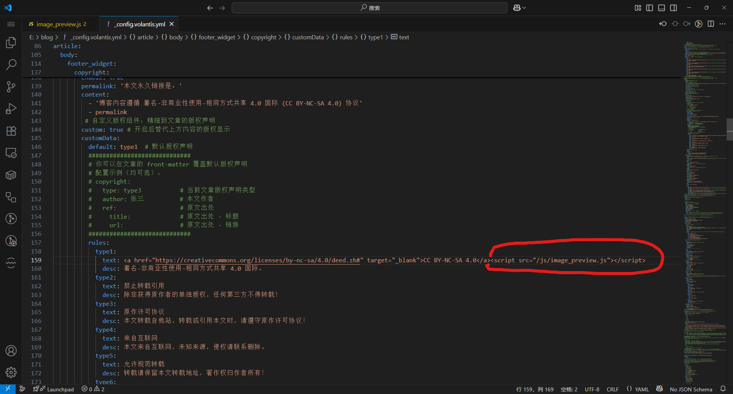
Task: Click the GitLens file annotations toggle icon
Action: point(699,24)
